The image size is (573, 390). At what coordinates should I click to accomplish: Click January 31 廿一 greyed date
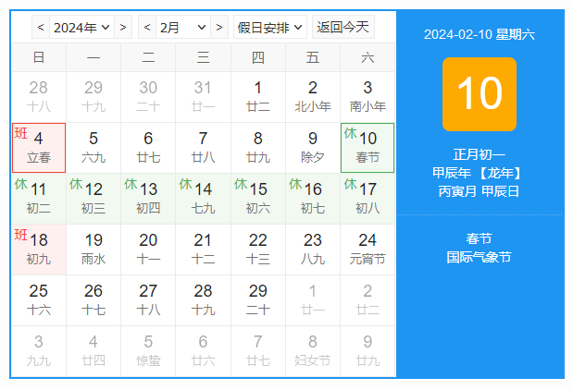203,97
